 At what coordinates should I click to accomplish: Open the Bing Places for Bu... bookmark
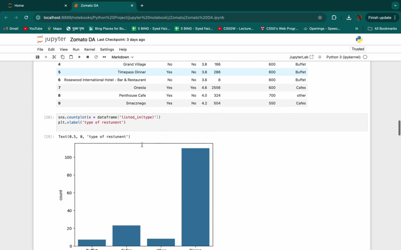pos(107,28)
